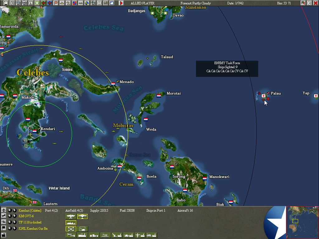The image size is (319, 239).
Task: Click the Dutch flag at Amboina
Action: coord(120,167)
